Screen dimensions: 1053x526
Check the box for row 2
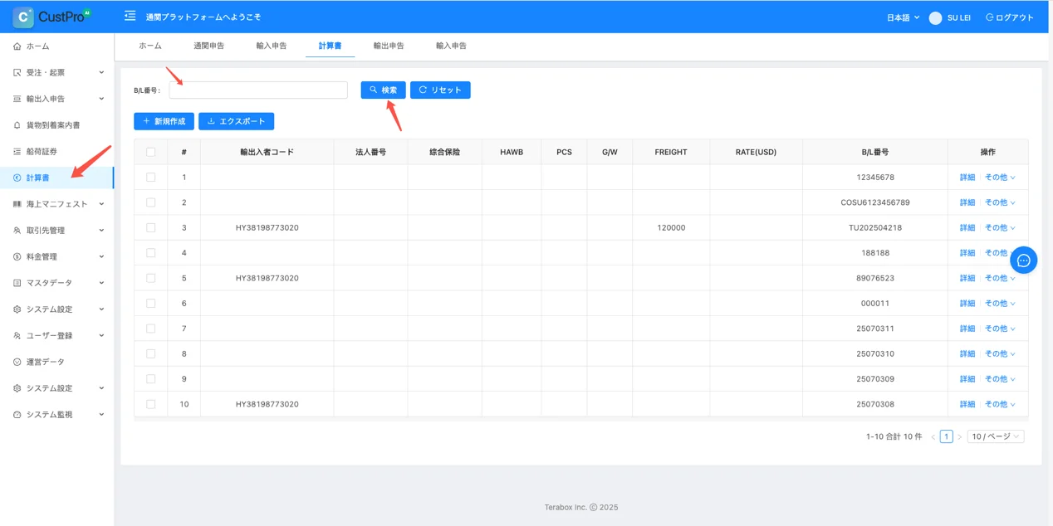coord(150,202)
